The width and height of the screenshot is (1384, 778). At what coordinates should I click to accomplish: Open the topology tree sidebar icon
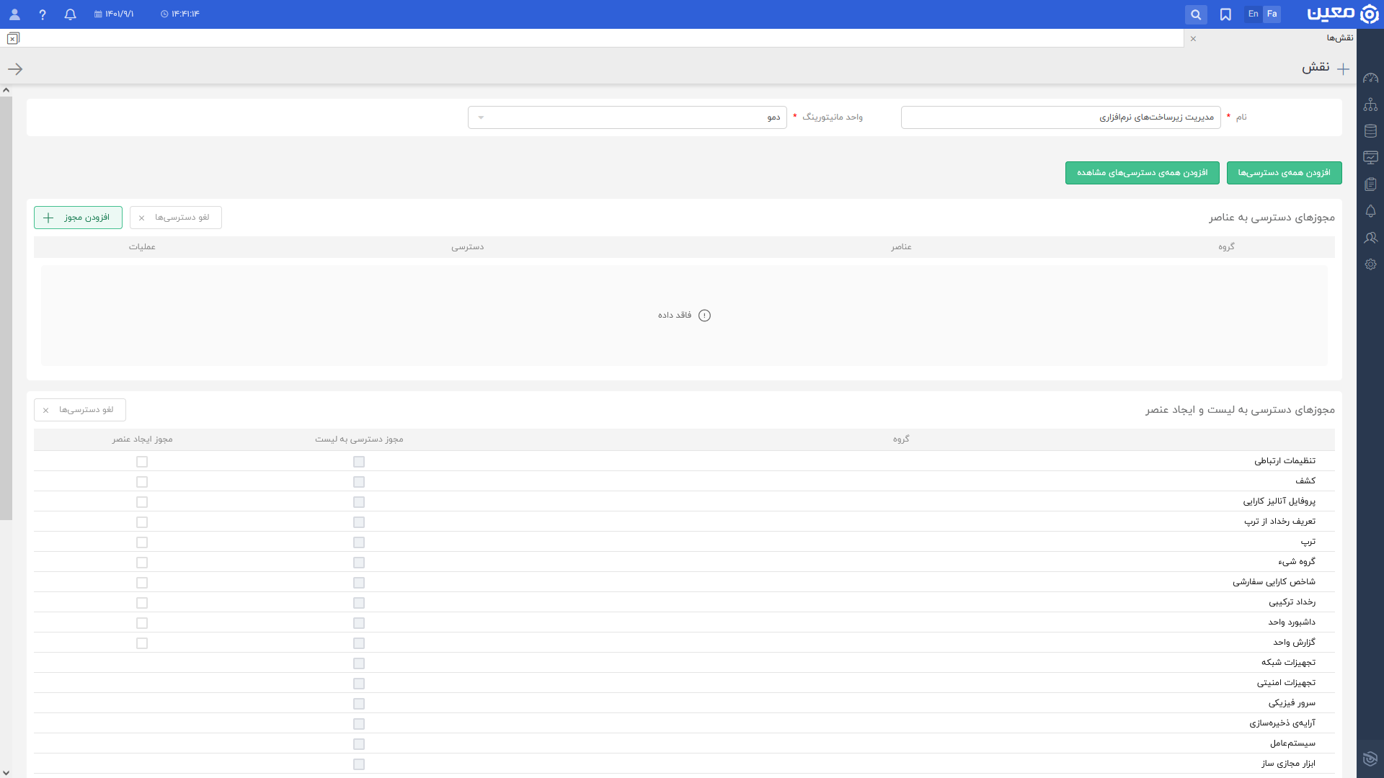1370,104
